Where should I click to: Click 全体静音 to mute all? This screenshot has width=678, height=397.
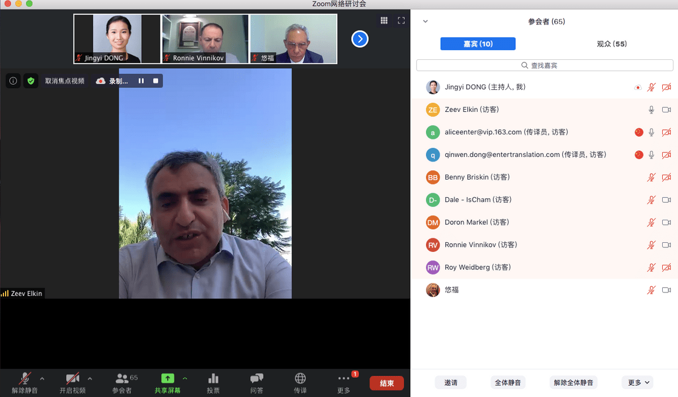coord(507,382)
